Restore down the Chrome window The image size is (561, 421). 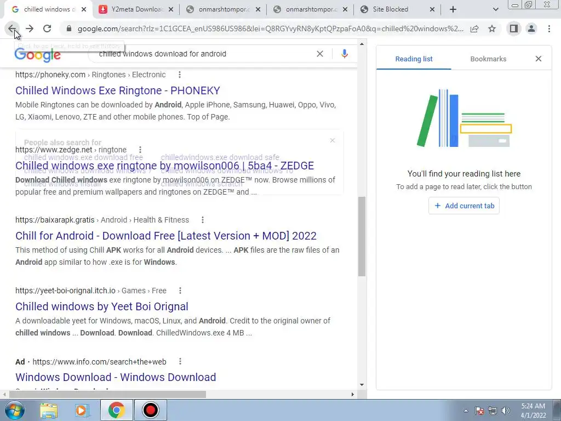(529, 5)
